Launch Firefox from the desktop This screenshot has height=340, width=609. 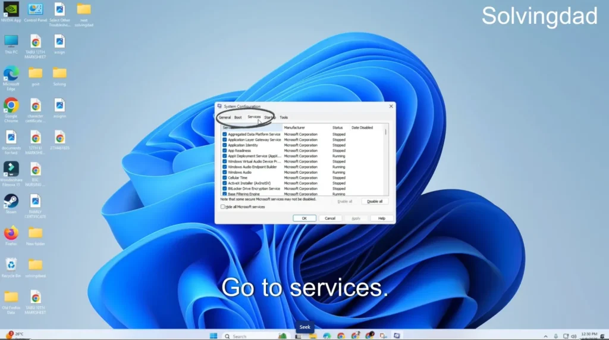click(x=11, y=236)
